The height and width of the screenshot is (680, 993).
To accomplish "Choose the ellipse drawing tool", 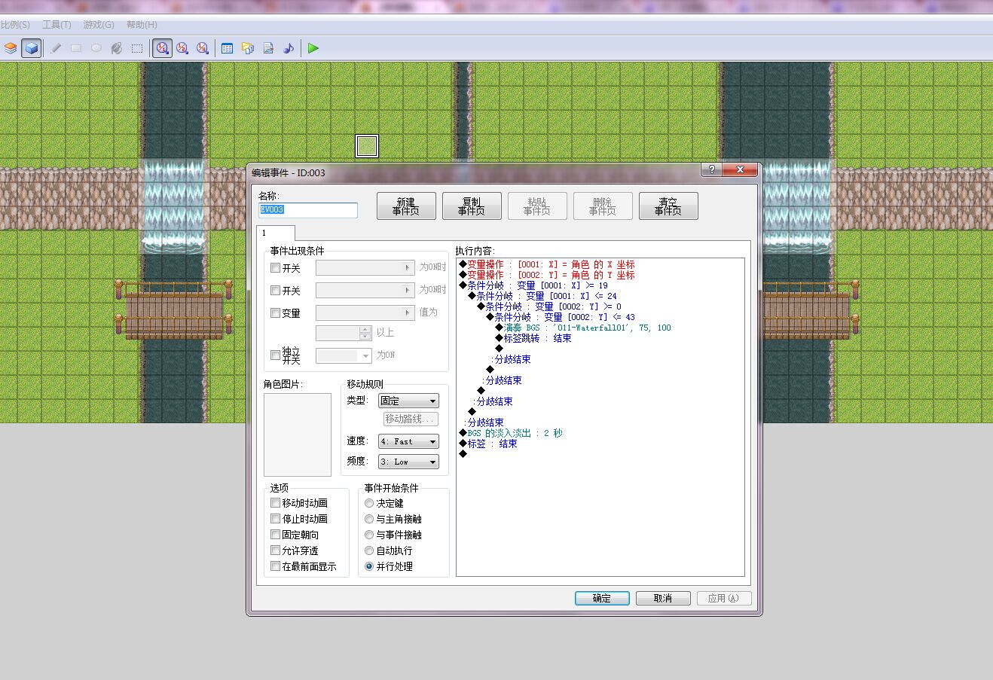I will point(96,48).
